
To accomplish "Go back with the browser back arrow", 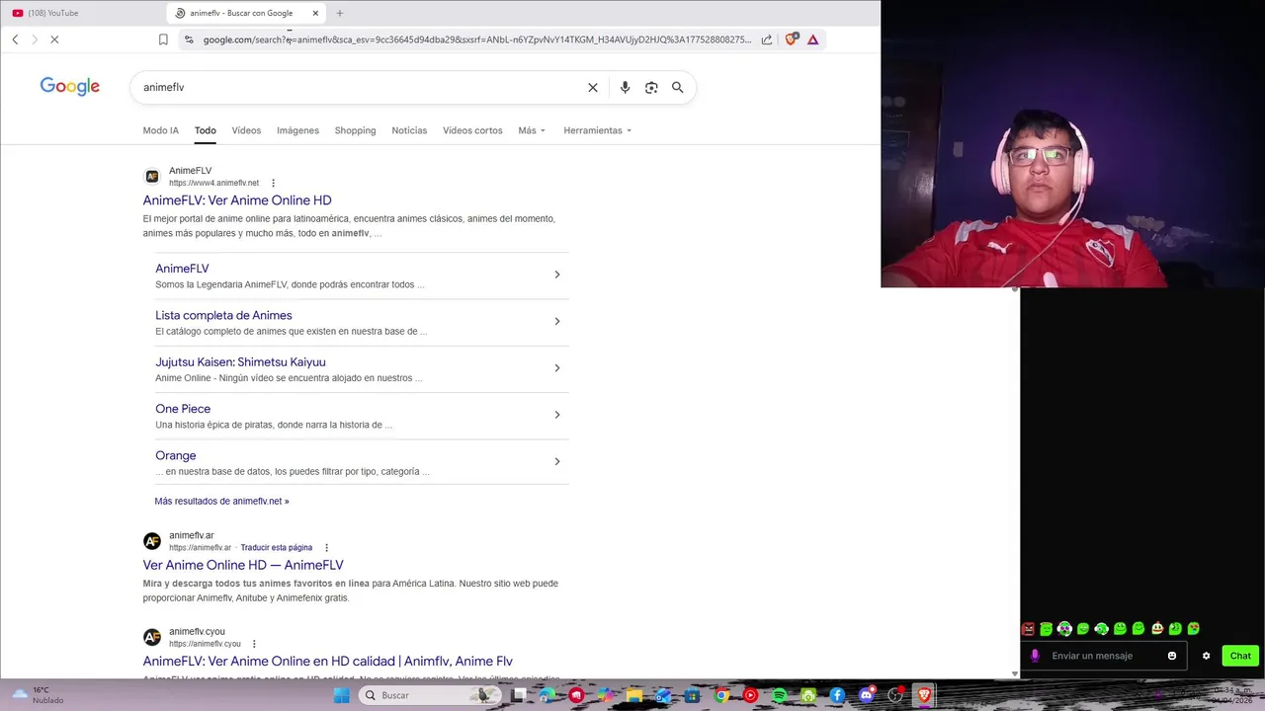I will [x=15, y=39].
